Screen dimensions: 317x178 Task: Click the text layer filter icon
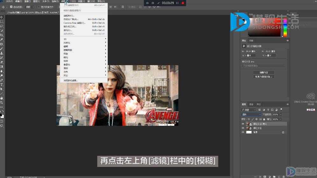pos(268,110)
